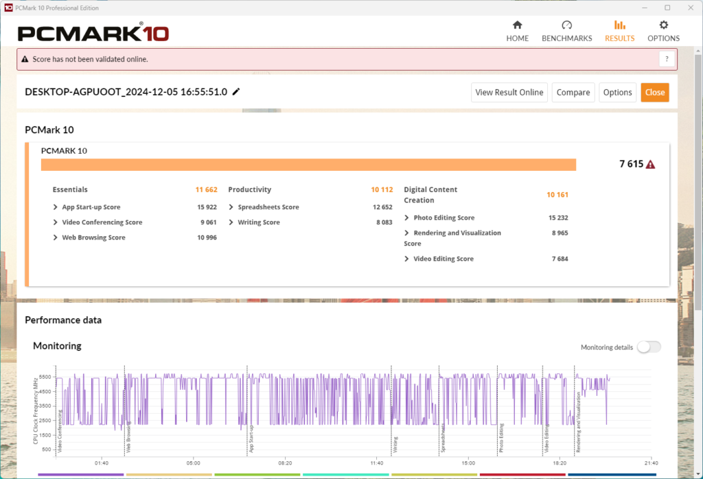This screenshot has width=703, height=479.
Task: Select the Results bar-chart icon
Action: [620, 25]
